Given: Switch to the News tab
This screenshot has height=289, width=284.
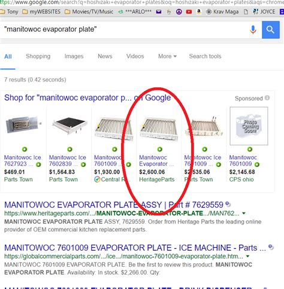Looking at the screenshot, I should click(x=105, y=56).
